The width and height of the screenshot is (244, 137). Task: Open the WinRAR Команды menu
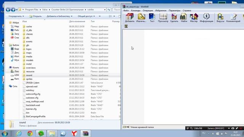(x=136, y=10)
